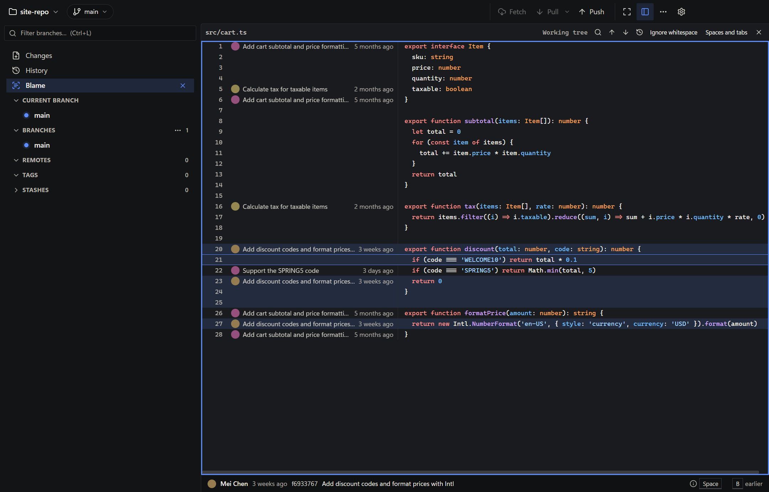Click the Space key hint
Viewport: 769px width, 492px height.
coord(710,483)
